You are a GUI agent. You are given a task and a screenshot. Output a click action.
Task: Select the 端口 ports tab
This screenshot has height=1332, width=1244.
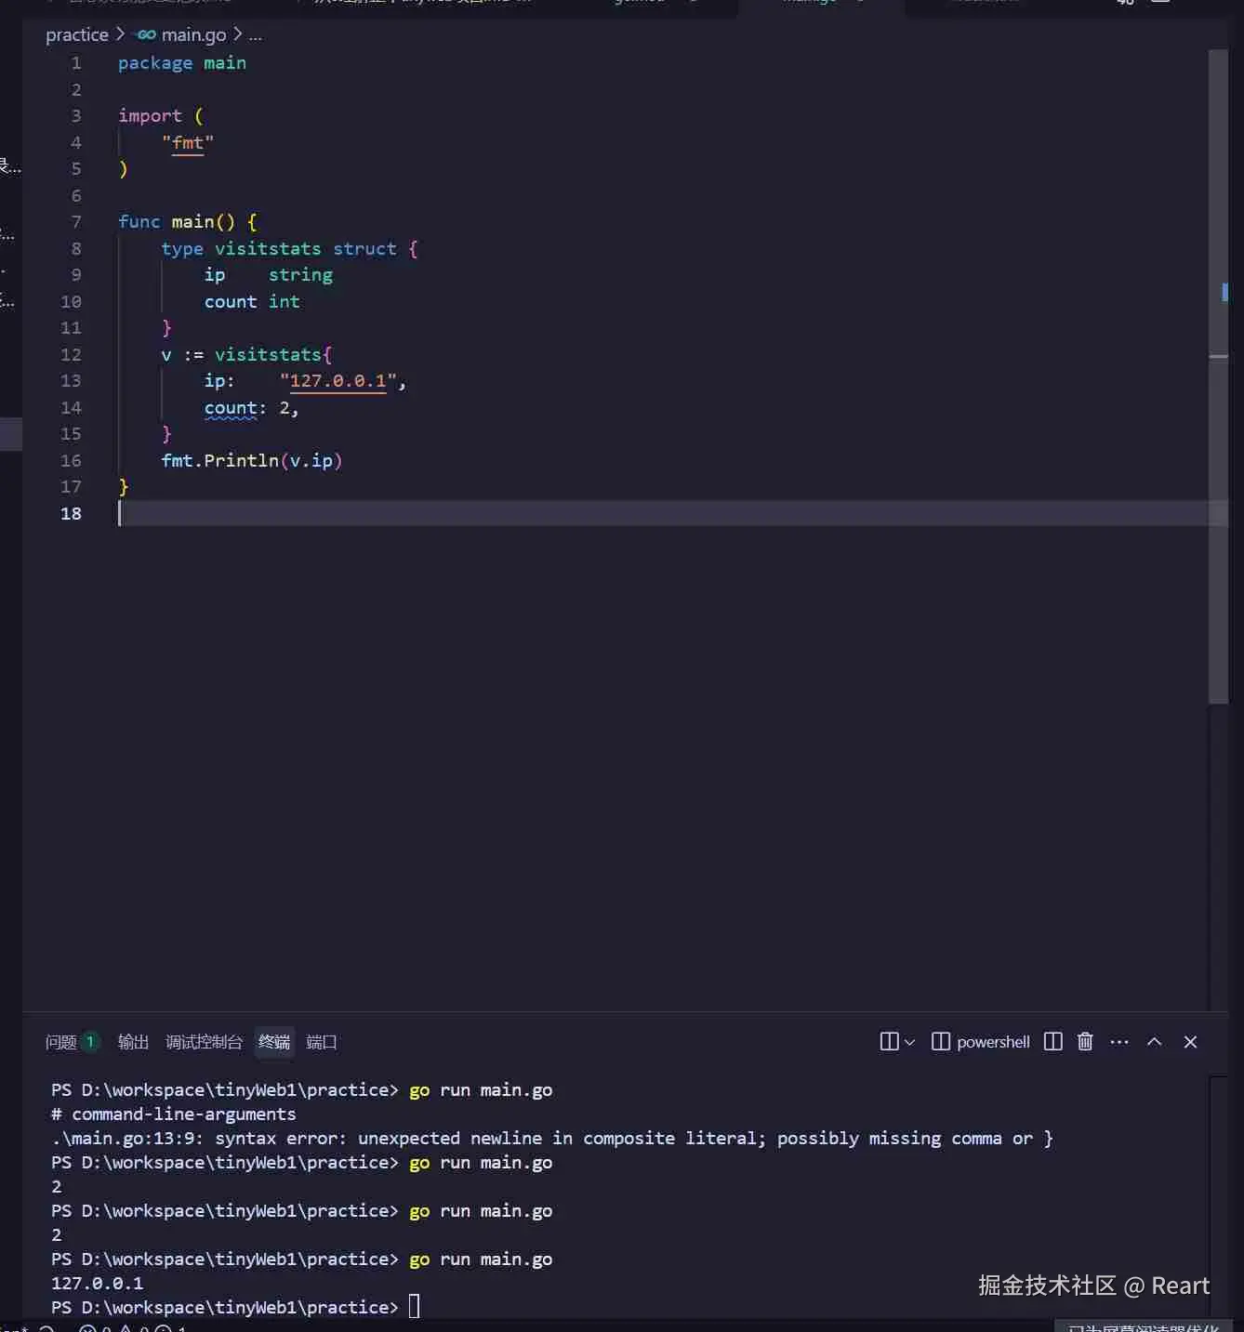click(x=321, y=1042)
